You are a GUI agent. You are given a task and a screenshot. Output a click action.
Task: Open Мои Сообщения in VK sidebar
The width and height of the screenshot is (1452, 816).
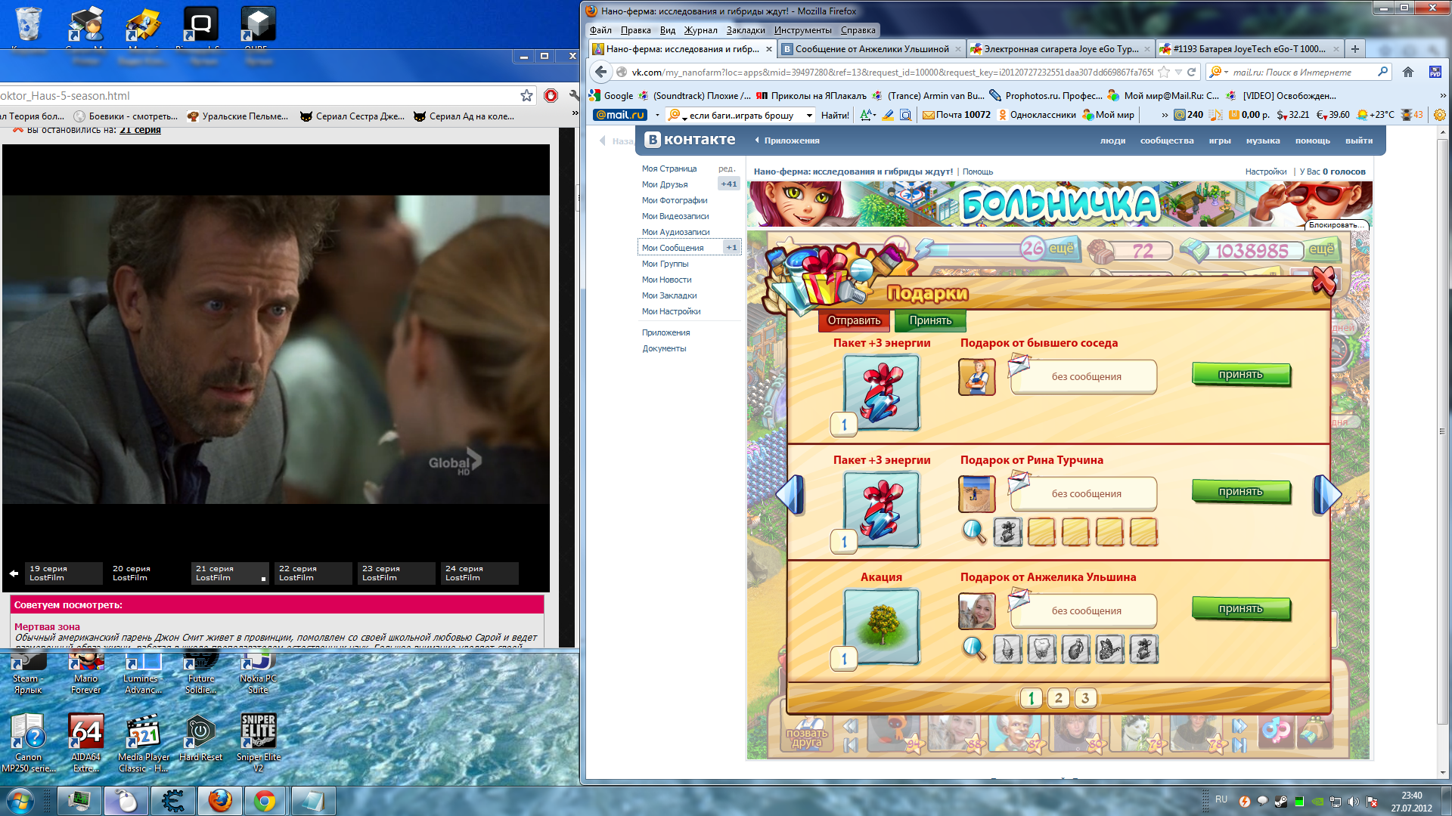(673, 248)
